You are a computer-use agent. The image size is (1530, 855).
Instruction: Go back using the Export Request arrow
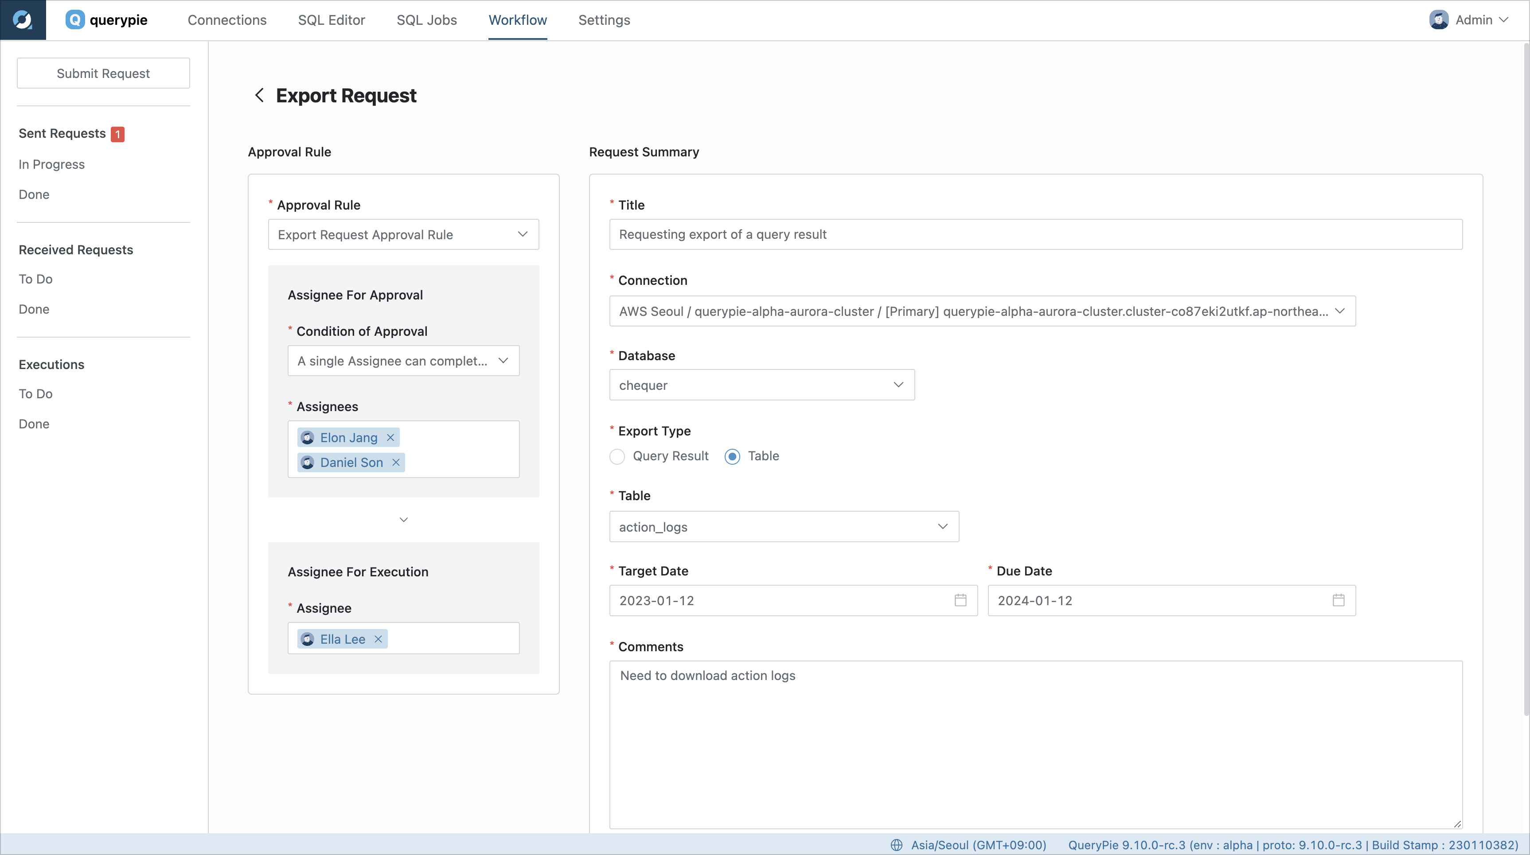[259, 95]
